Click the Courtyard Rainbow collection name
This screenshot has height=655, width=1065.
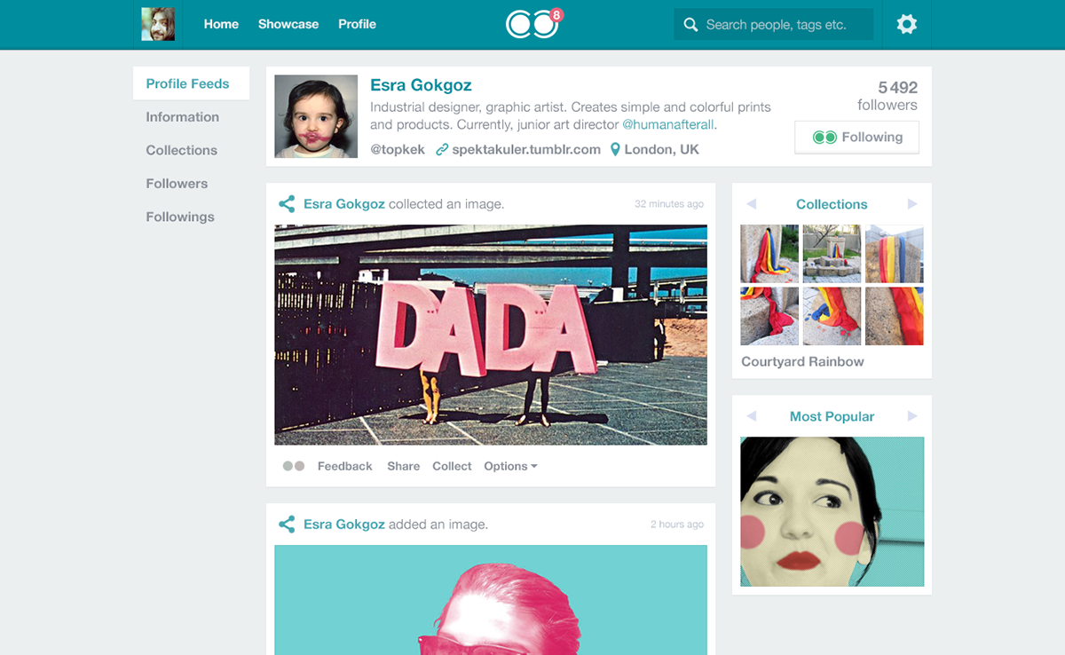pyautogui.click(x=802, y=361)
